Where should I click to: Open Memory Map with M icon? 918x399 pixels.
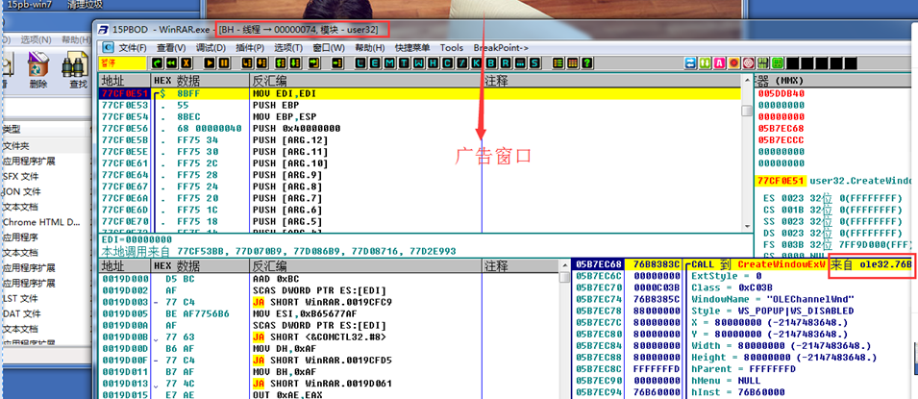389,62
